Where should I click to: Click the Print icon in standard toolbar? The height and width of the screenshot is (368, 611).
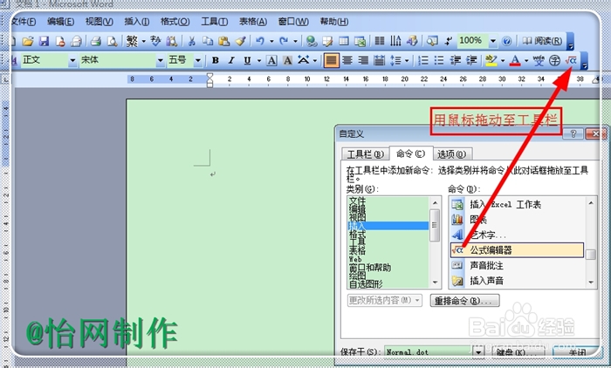click(95, 41)
